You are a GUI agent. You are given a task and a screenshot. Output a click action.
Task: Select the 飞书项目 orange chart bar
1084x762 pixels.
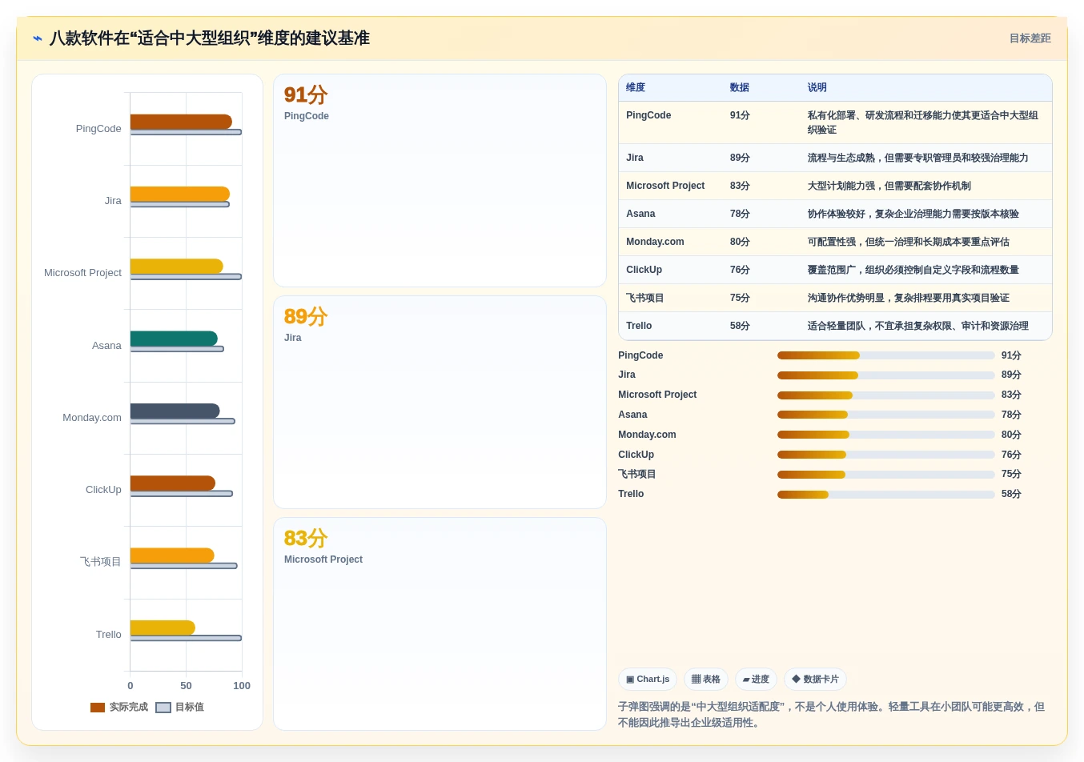click(x=172, y=555)
